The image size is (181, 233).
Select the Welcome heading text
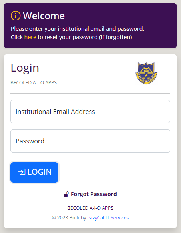click(44, 16)
